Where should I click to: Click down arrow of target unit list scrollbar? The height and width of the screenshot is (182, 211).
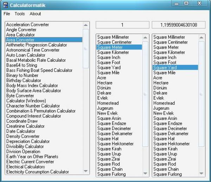tap(201, 174)
